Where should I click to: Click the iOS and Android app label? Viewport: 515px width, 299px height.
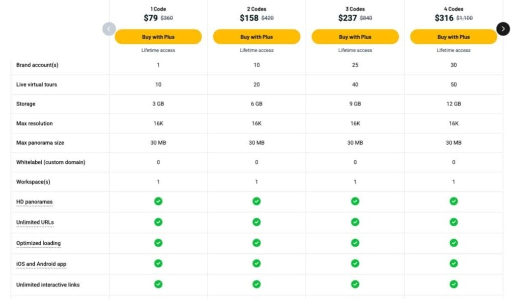click(x=41, y=264)
